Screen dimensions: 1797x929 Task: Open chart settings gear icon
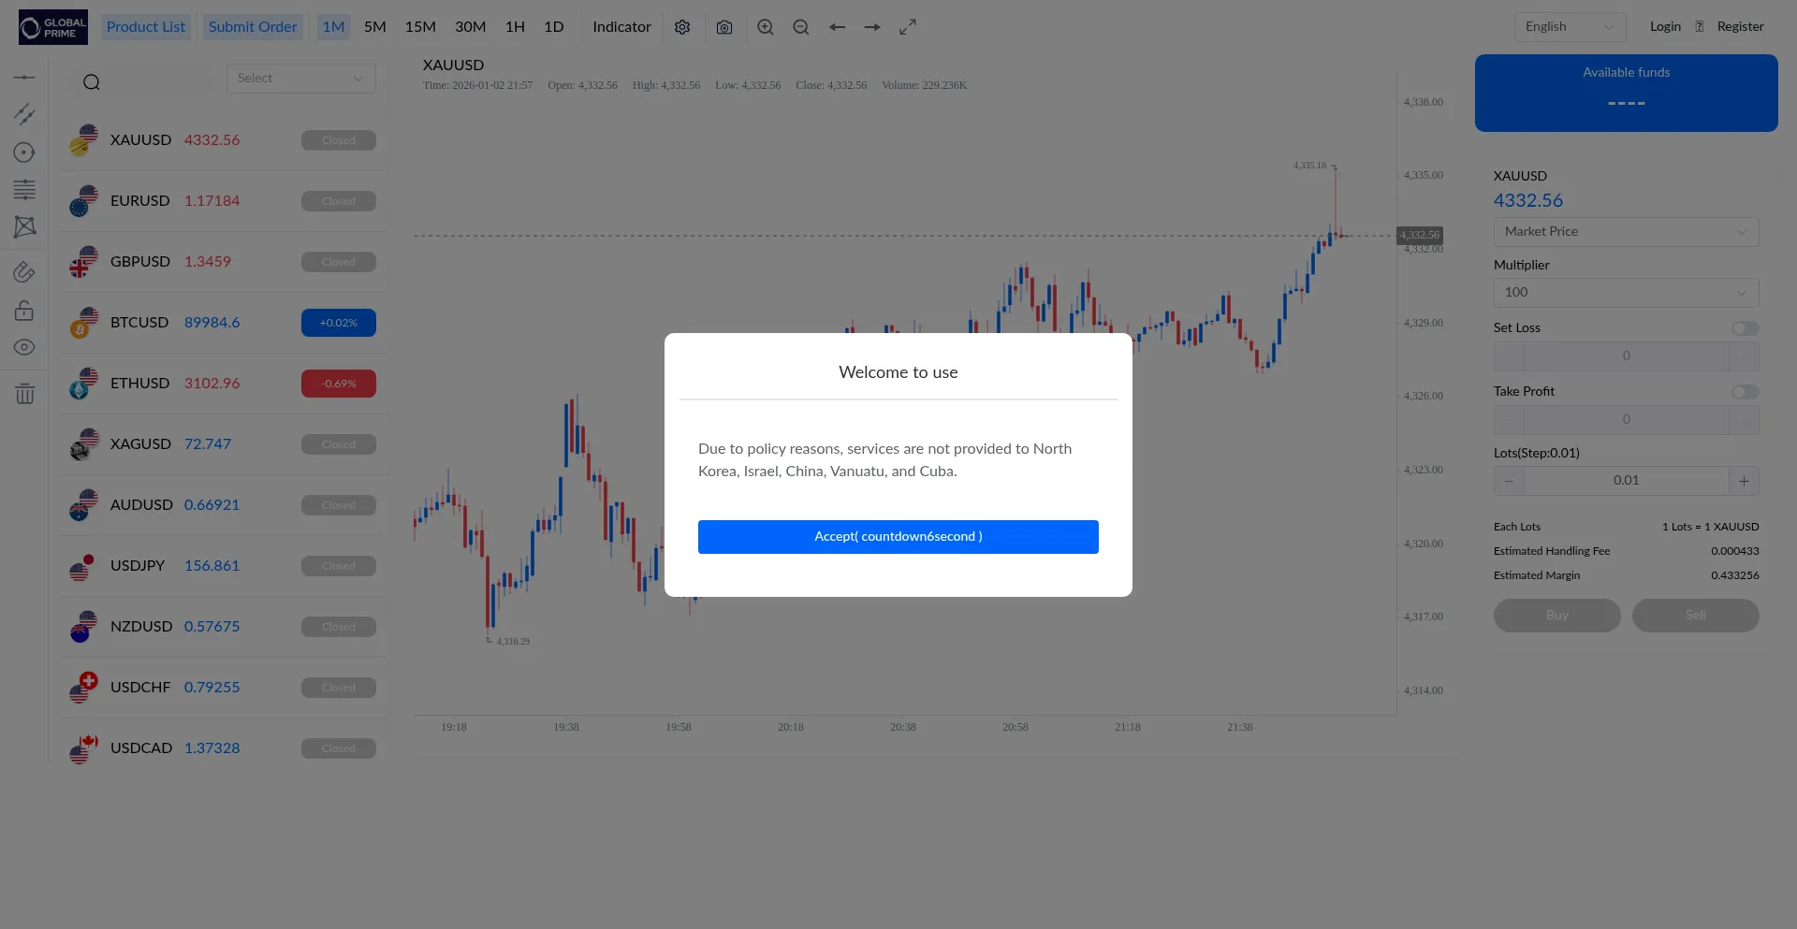coord(682,27)
